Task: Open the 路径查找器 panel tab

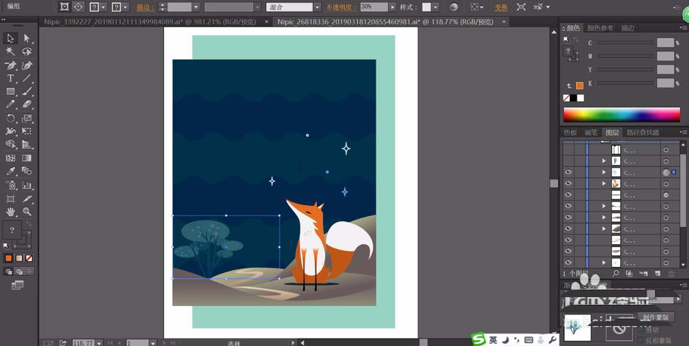Action: tap(642, 133)
